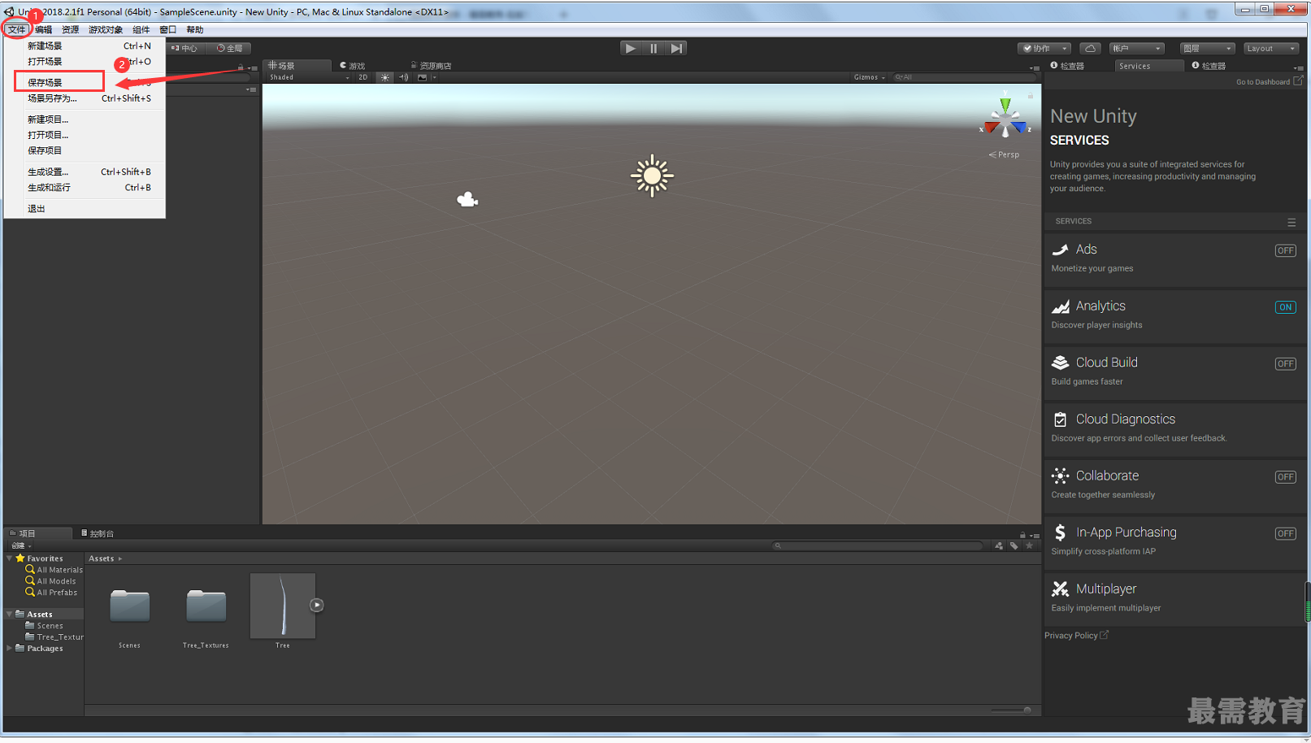Viewport: 1311px width, 743px height.
Task: Click the Go to Dashboard link
Action: coord(1262,82)
